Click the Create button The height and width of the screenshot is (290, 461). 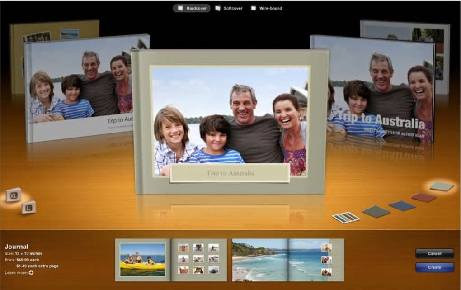[x=434, y=267]
